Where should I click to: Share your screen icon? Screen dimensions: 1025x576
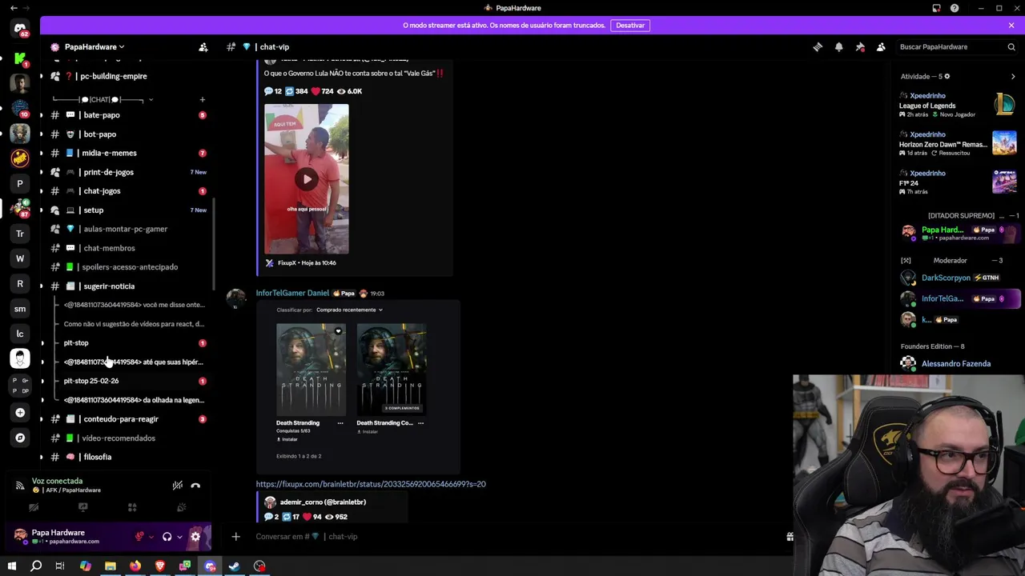(x=82, y=507)
